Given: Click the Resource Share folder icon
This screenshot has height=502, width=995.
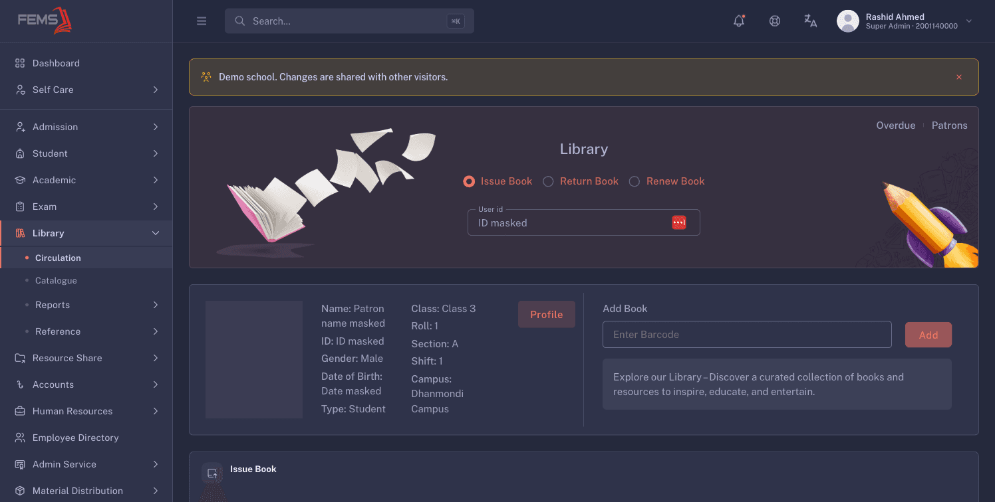Looking at the screenshot, I should [20, 358].
